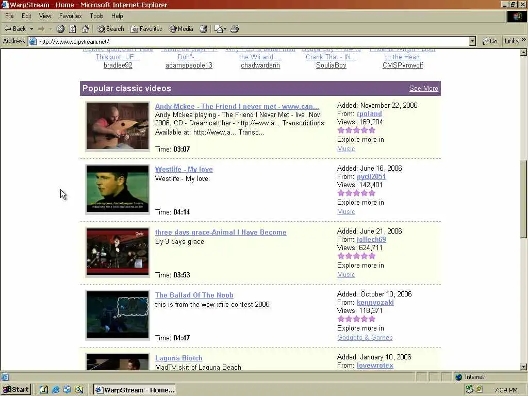Screen dimensions: 528x396
Task: Open Gadgets & Games category link
Action: (365, 337)
